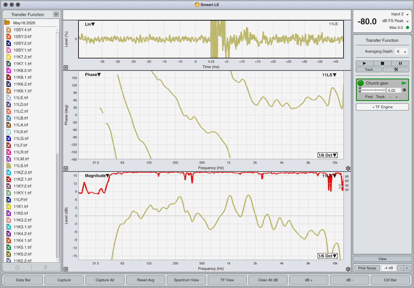Close the magnitude graph pane
The height and width of the screenshot is (288, 414).
pos(66,269)
